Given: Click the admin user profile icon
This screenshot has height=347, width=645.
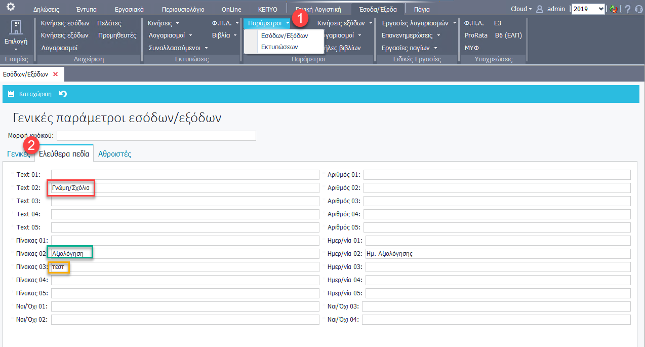Looking at the screenshot, I should [x=540, y=9].
